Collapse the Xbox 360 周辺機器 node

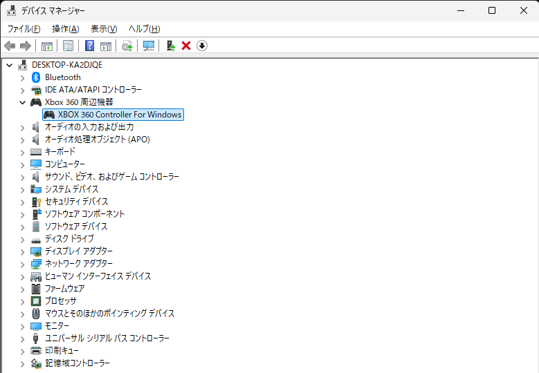click(22, 102)
